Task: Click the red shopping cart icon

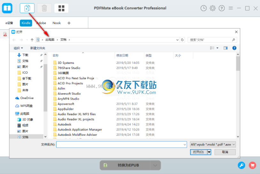Action: 252,165
